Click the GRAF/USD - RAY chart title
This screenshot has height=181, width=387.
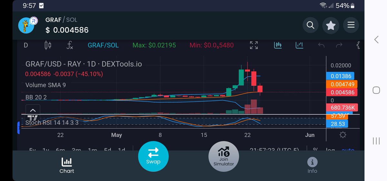click(x=84, y=64)
